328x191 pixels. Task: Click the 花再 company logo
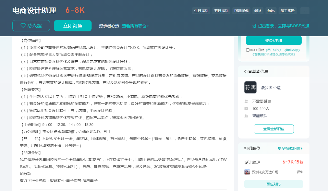pos(250,87)
